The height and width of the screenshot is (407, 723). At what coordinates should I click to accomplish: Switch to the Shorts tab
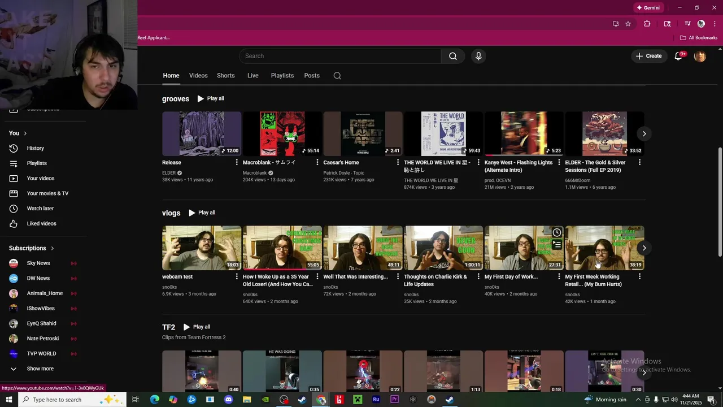tap(226, 76)
